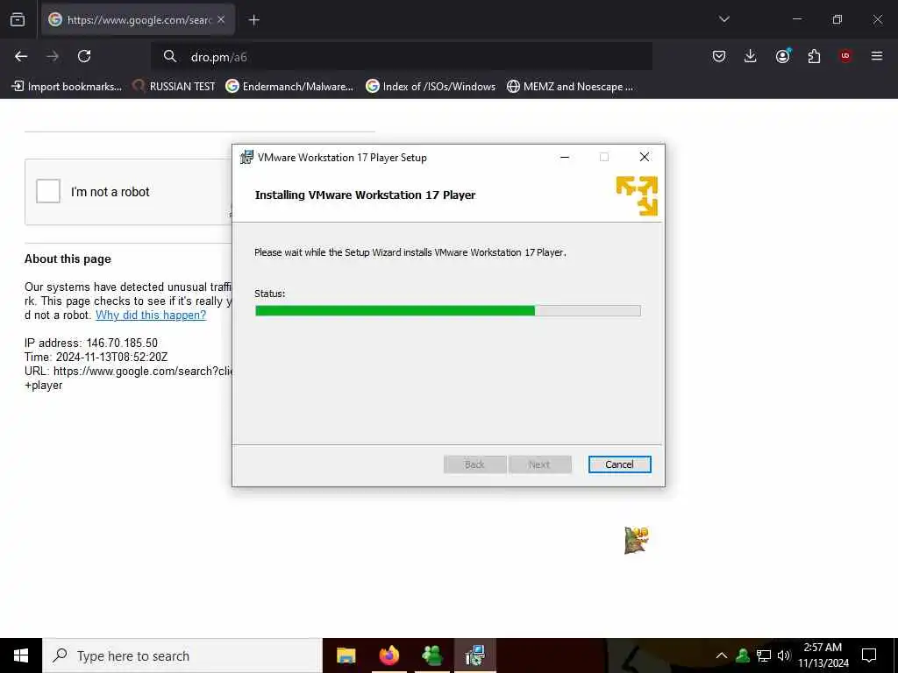Click the yellow VMware arrows logo
The width and height of the screenshot is (898, 673).
[x=637, y=195]
